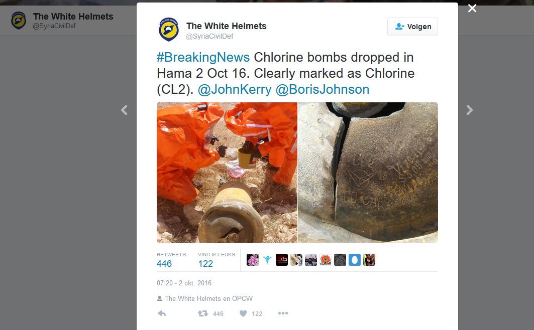Open the background White Helmets profile avatar
The width and height of the screenshot is (534, 330).
tap(19, 21)
